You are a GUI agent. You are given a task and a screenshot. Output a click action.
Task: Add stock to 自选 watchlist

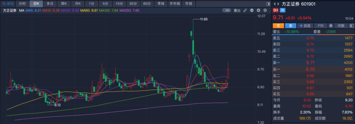coord(305,26)
